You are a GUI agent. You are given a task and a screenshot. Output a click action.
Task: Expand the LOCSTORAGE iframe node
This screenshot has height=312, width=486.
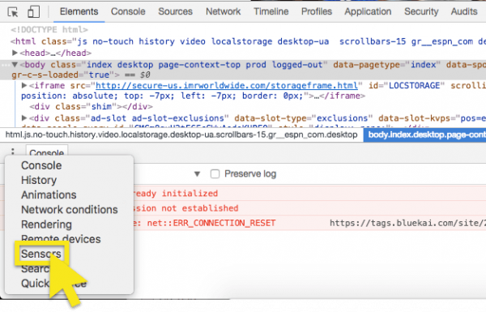tap(24, 85)
